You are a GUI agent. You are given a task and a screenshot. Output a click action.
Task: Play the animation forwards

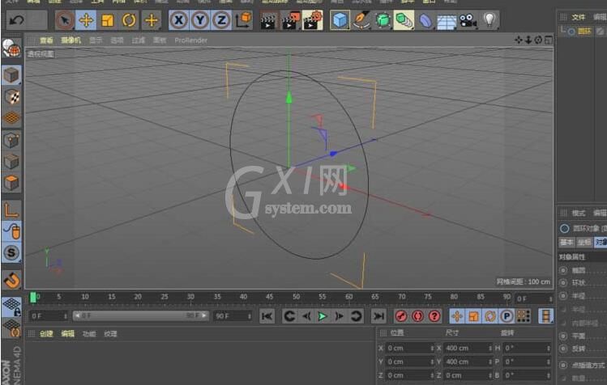point(323,316)
